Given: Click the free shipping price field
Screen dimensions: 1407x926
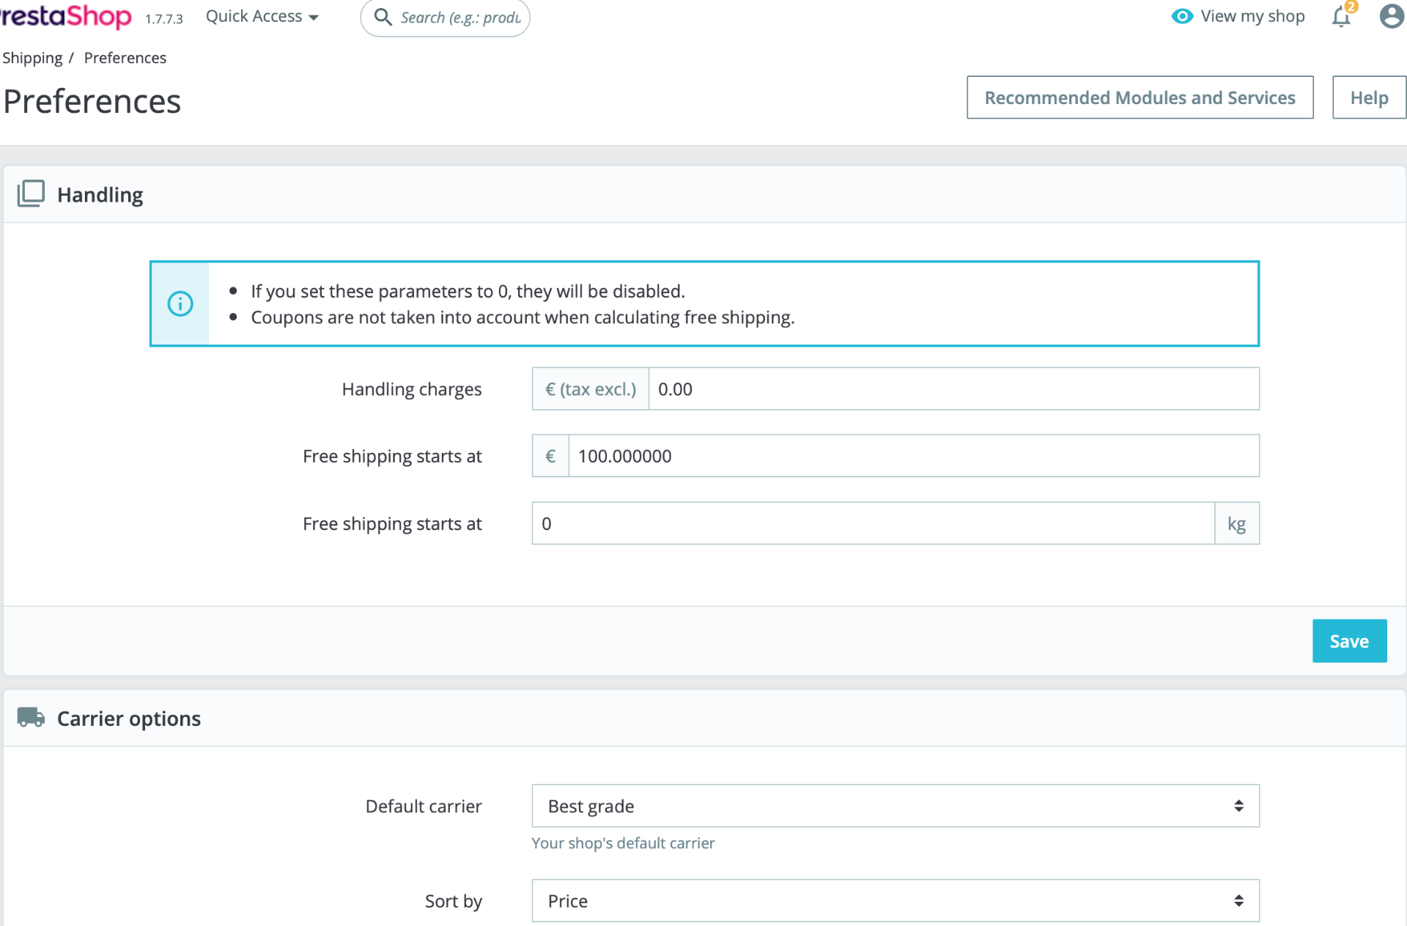Looking at the screenshot, I should click(x=912, y=456).
